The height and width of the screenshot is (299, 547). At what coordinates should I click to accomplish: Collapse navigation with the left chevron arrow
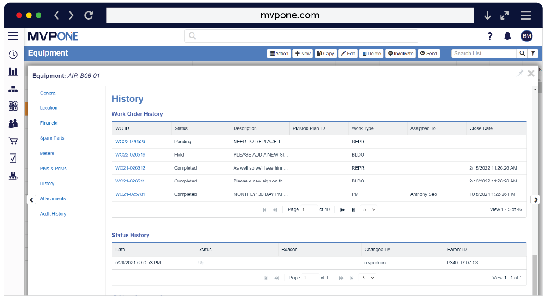31,199
